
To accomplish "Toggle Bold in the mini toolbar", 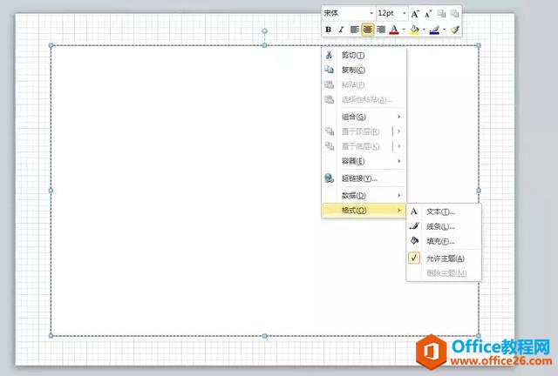I will point(328,30).
